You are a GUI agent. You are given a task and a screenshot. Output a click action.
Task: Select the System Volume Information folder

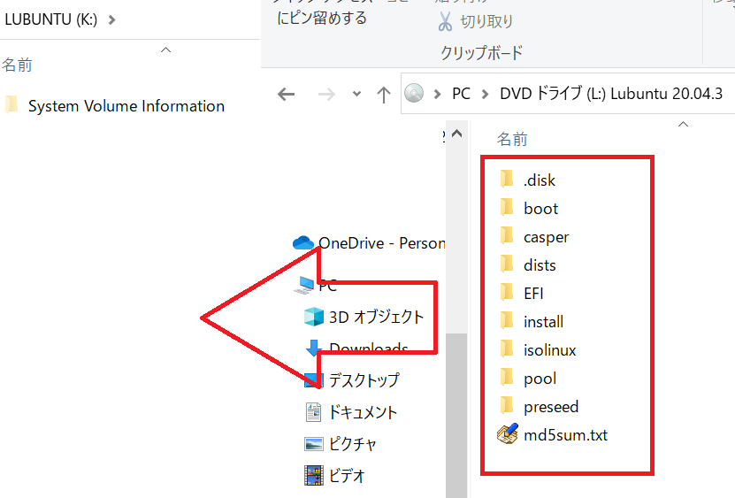click(126, 106)
